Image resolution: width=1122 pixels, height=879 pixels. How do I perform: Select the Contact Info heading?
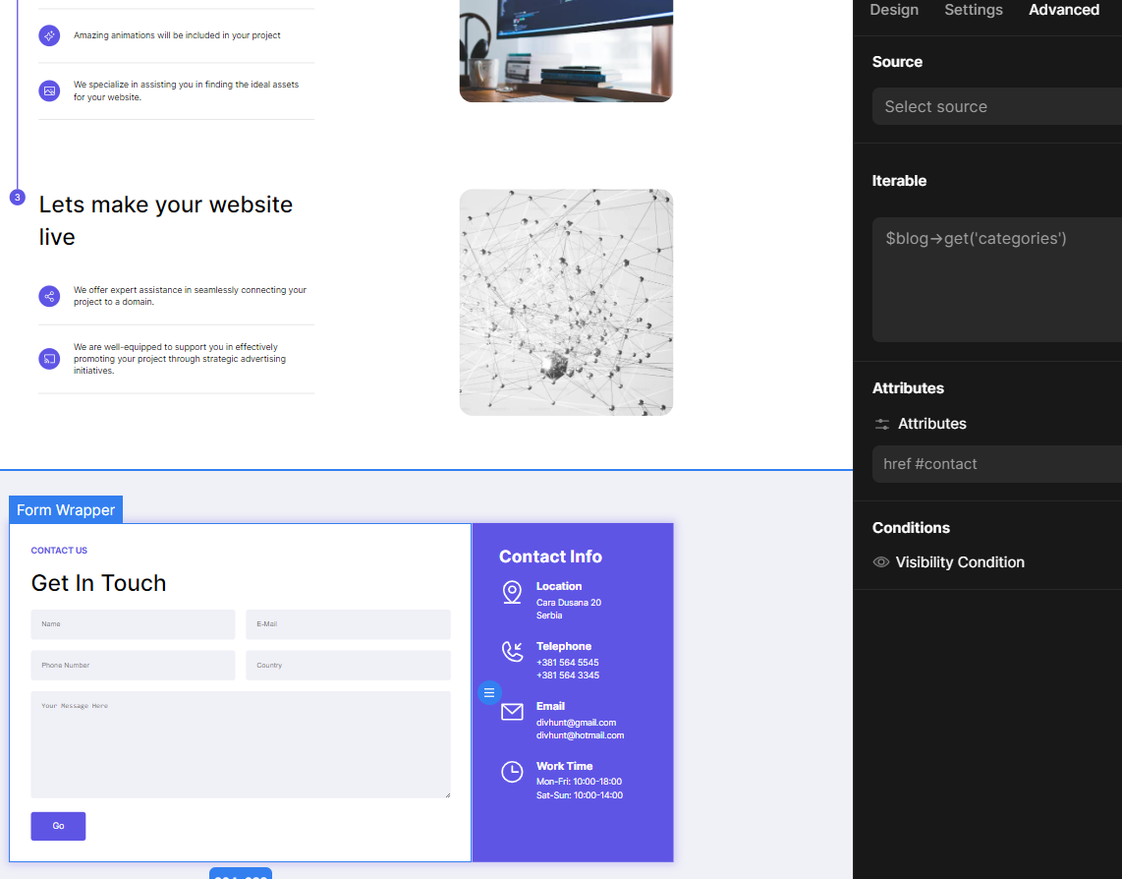(x=550, y=557)
